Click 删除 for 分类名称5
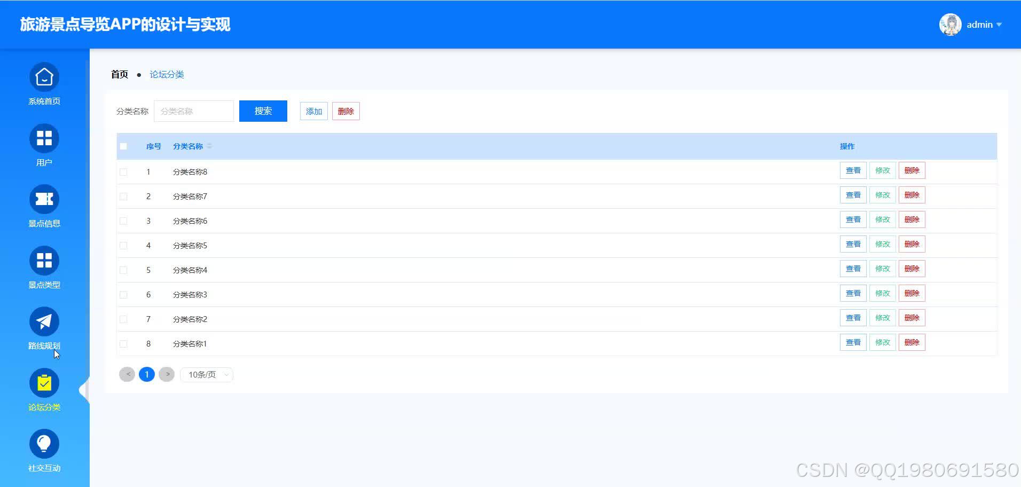Viewport: 1021px width, 487px height. pyautogui.click(x=912, y=244)
